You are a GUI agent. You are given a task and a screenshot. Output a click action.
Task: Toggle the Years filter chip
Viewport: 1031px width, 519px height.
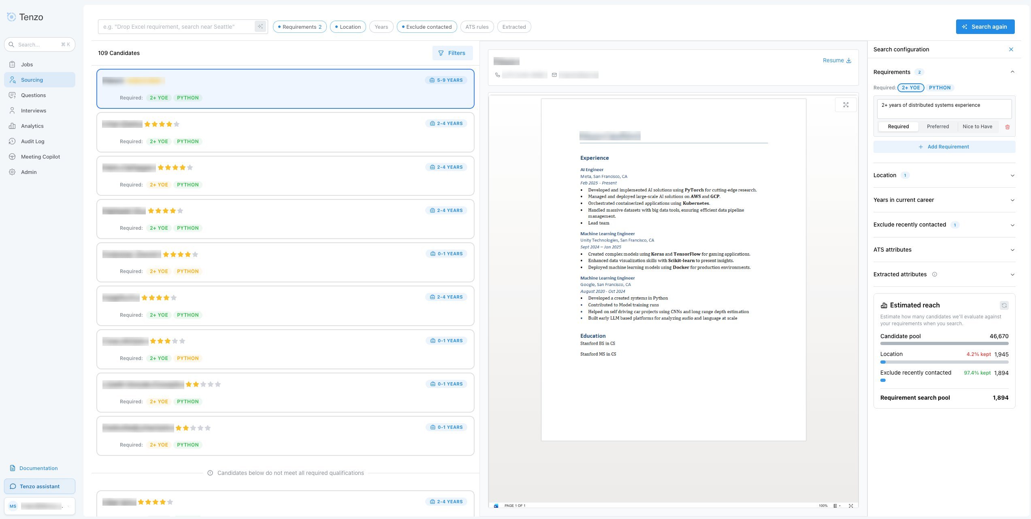pyautogui.click(x=381, y=27)
